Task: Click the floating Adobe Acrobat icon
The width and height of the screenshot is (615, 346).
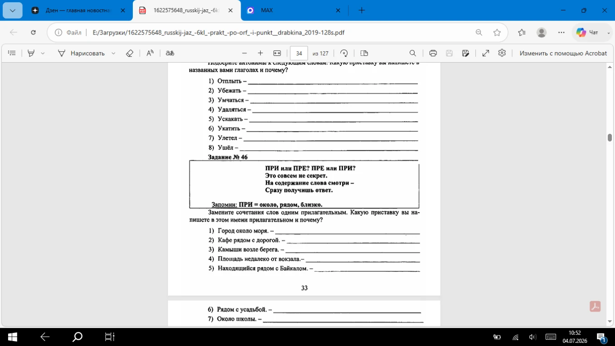Action: tap(595, 307)
